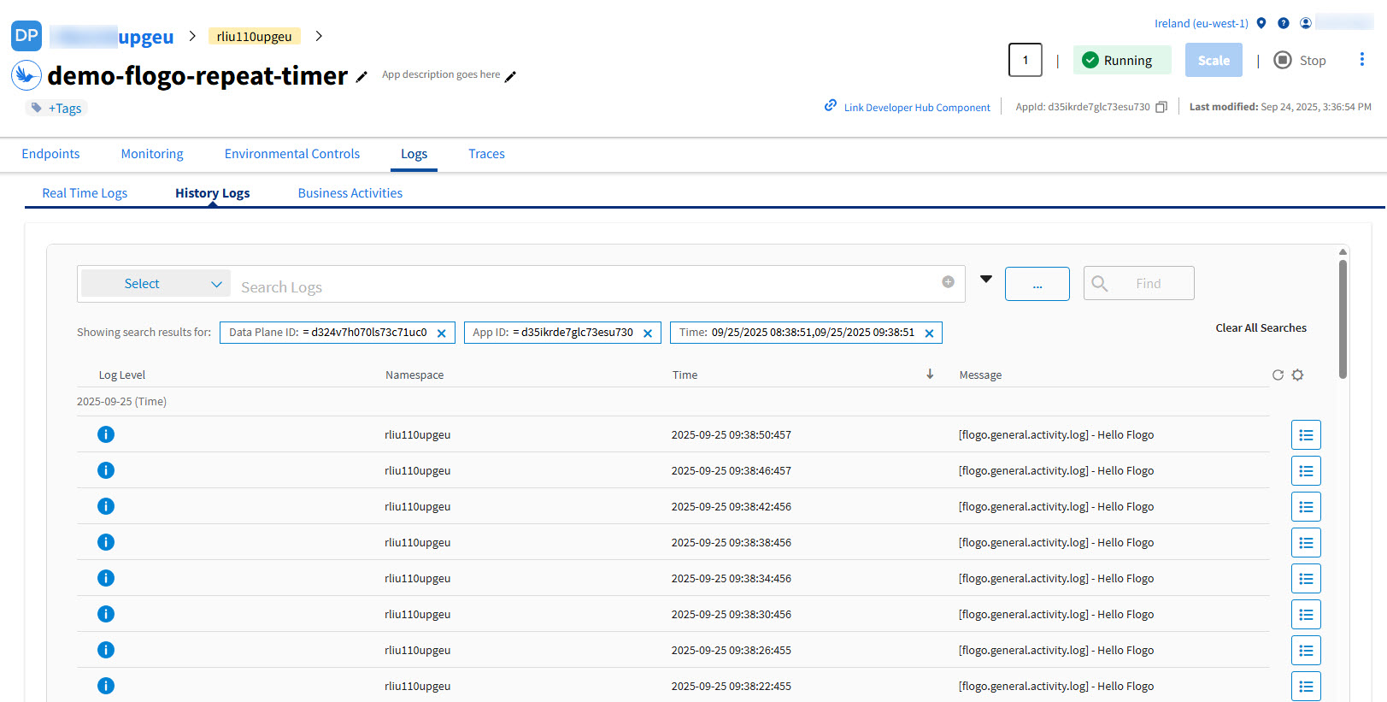
Task: Click Clear All Searches
Action: (x=1261, y=328)
